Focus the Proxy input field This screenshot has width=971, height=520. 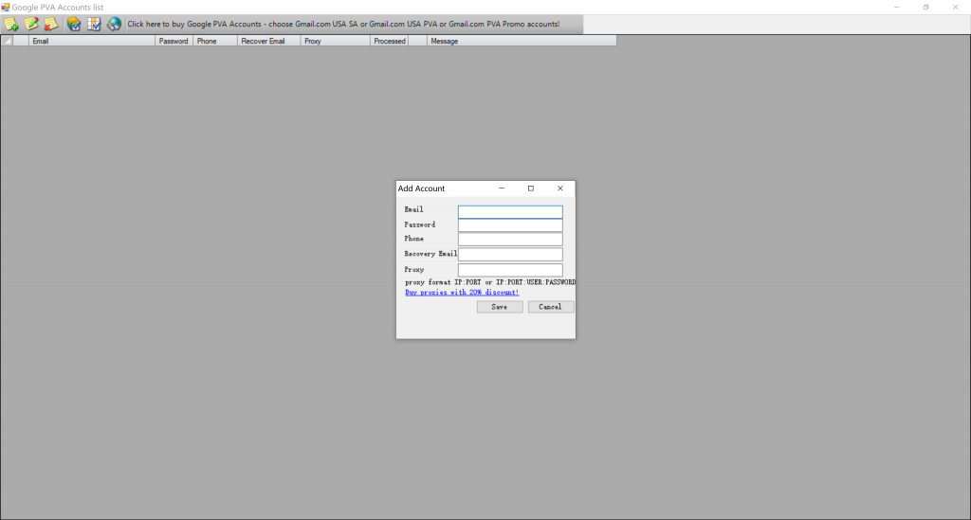pyautogui.click(x=510, y=270)
